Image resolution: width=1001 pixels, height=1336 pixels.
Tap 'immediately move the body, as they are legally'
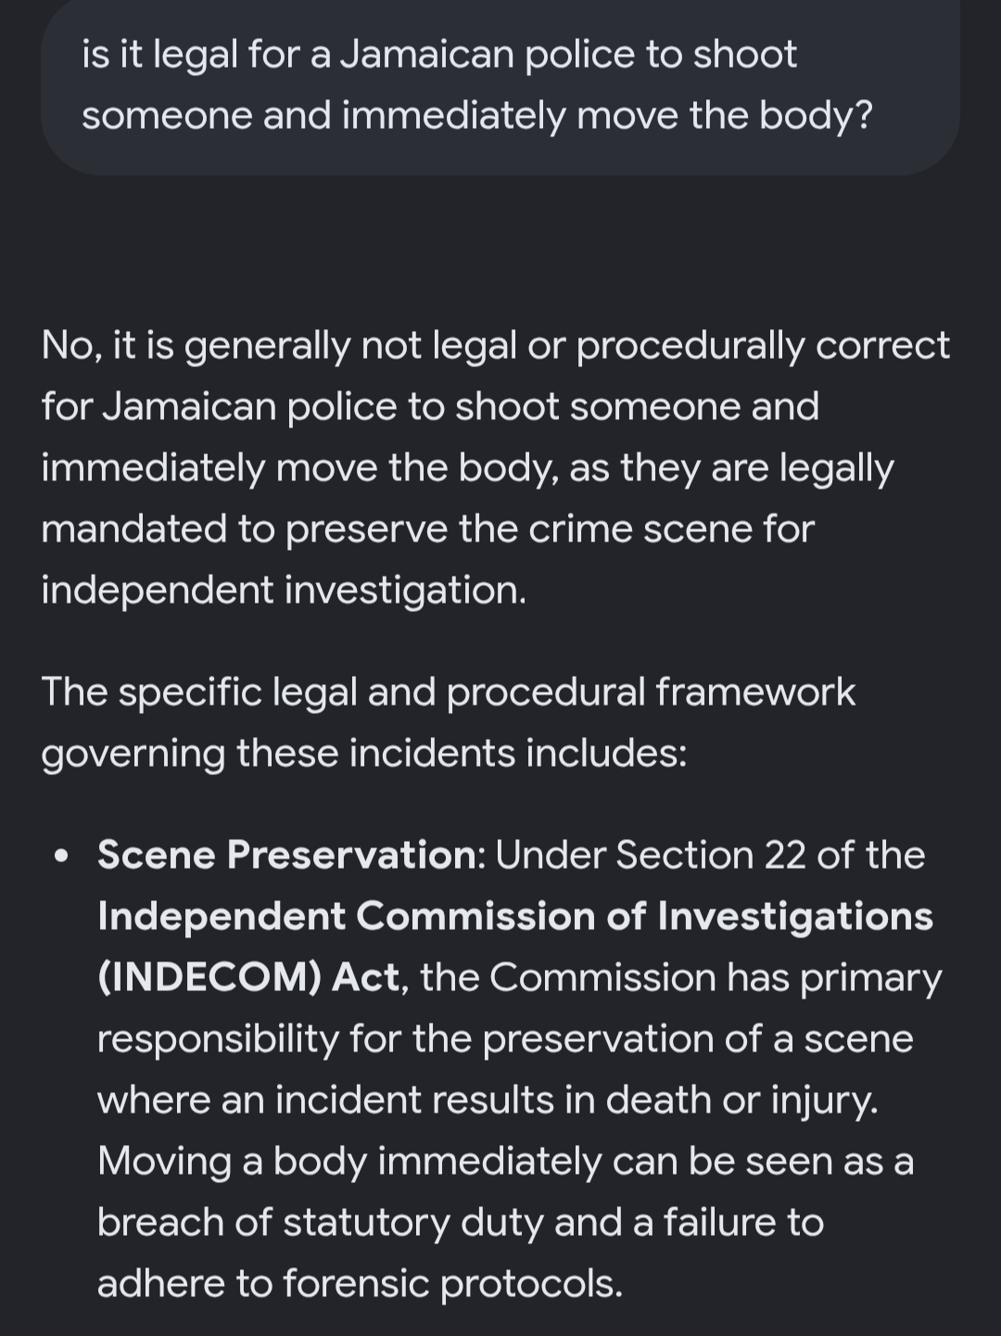[x=467, y=467]
